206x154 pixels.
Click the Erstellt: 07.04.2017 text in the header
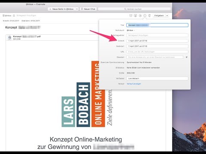11,21
